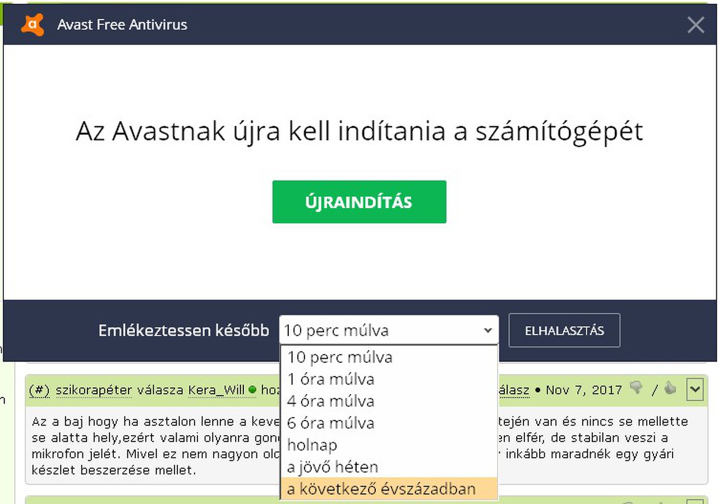Viewport: 718px width, 504px height.
Task: Click thumbs-up on szikorapéter's post
Action: 670,387
